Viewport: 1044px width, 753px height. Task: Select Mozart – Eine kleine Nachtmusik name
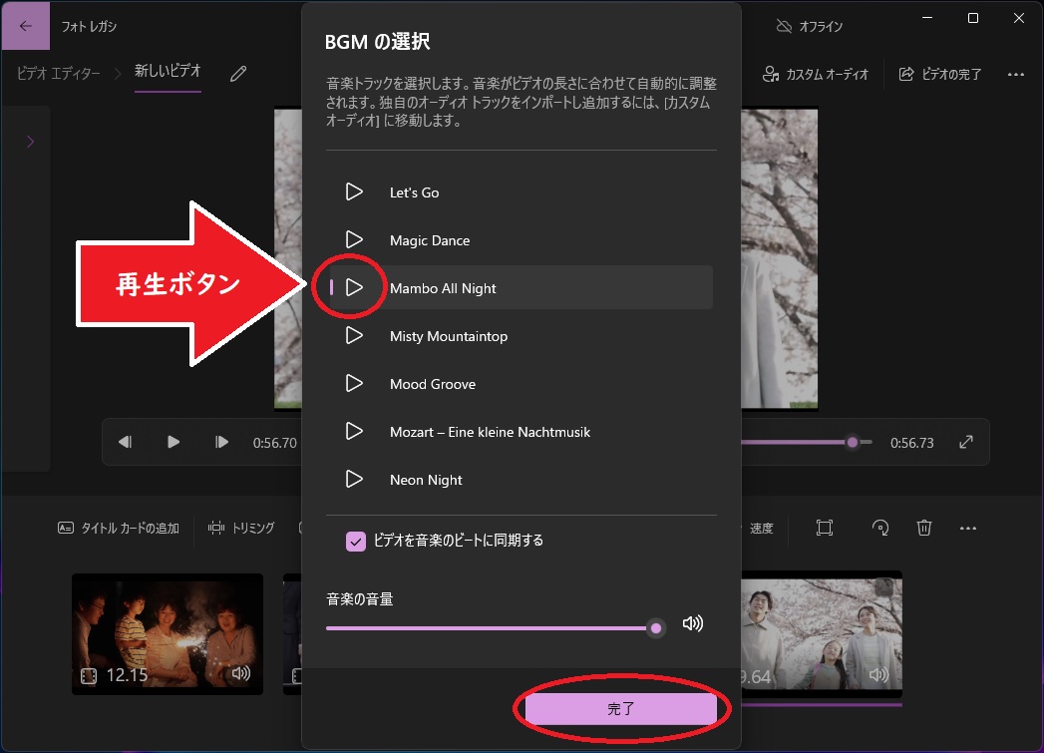(x=490, y=432)
